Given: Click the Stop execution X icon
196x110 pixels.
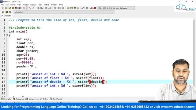Looking at the screenshot, I should coord(87,8).
